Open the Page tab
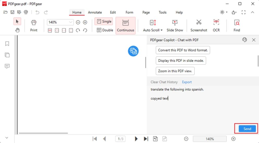Viewport: 259px width, 143px height. pos(146,12)
